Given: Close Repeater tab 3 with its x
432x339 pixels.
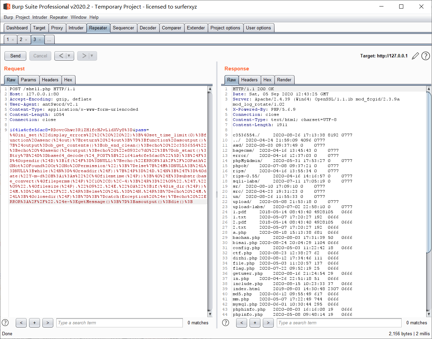Looking at the screenshot, I should pyautogui.click(x=40, y=40).
